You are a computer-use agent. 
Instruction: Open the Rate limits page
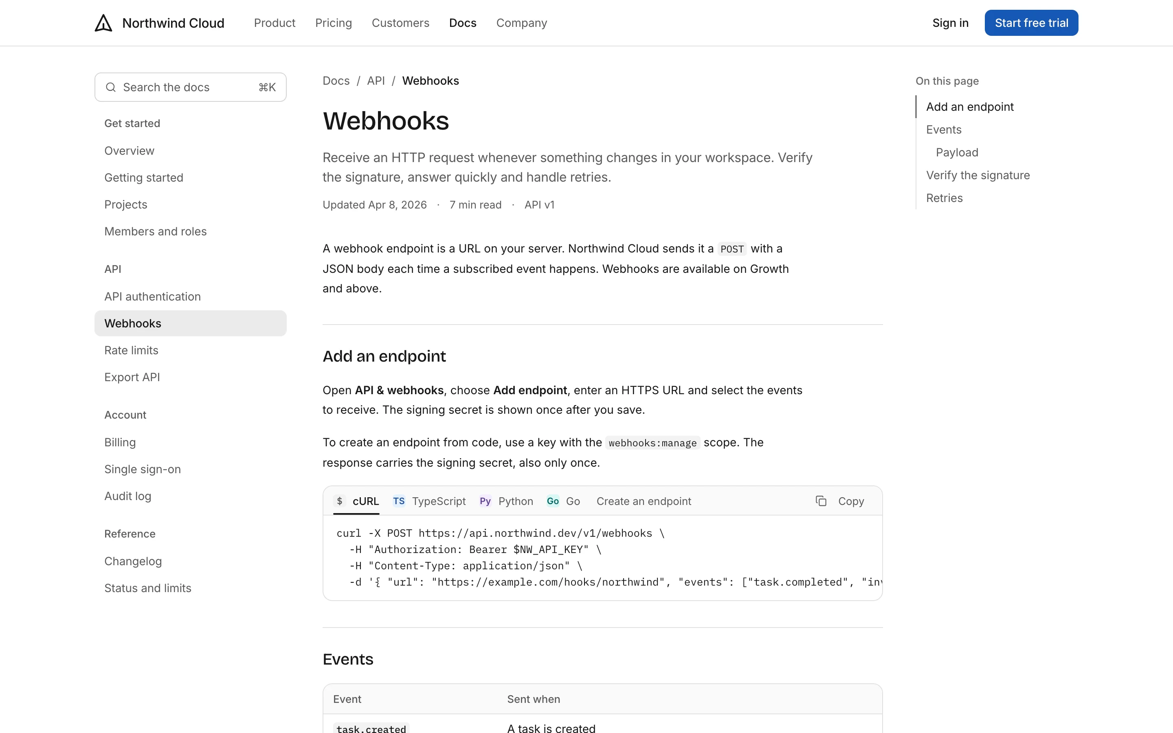tap(191, 350)
